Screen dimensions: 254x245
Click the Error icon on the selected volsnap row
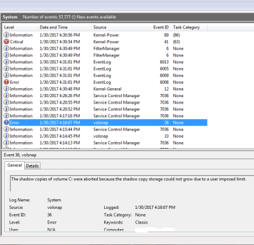(x=6, y=122)
